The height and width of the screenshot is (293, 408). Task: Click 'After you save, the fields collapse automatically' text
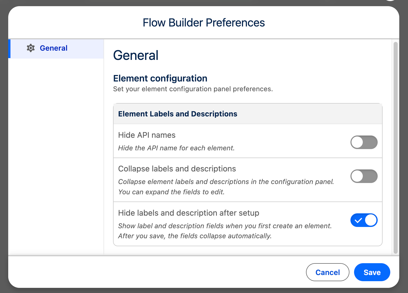pos(195,236)
